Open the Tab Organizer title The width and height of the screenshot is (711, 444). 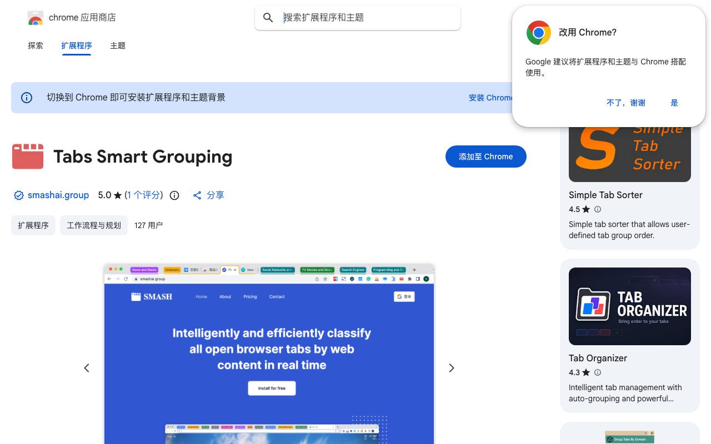pyautogui.click(x=598, y=358)
